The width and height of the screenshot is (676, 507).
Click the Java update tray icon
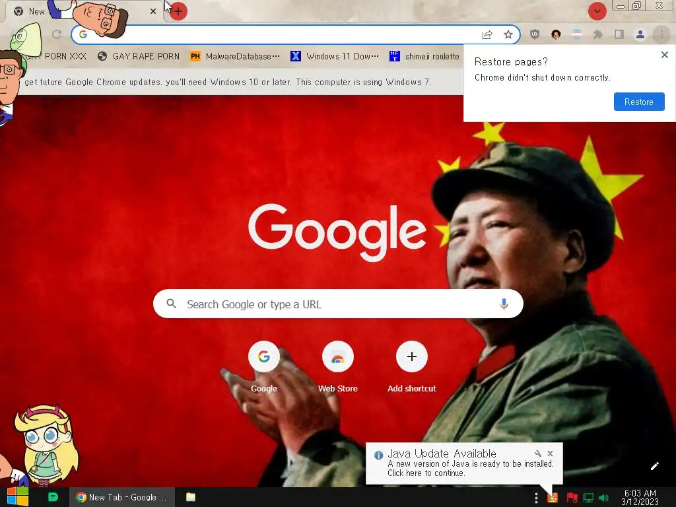553,498
